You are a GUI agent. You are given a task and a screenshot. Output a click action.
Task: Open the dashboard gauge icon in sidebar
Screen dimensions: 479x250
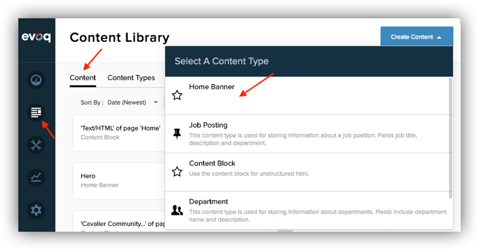36,80
